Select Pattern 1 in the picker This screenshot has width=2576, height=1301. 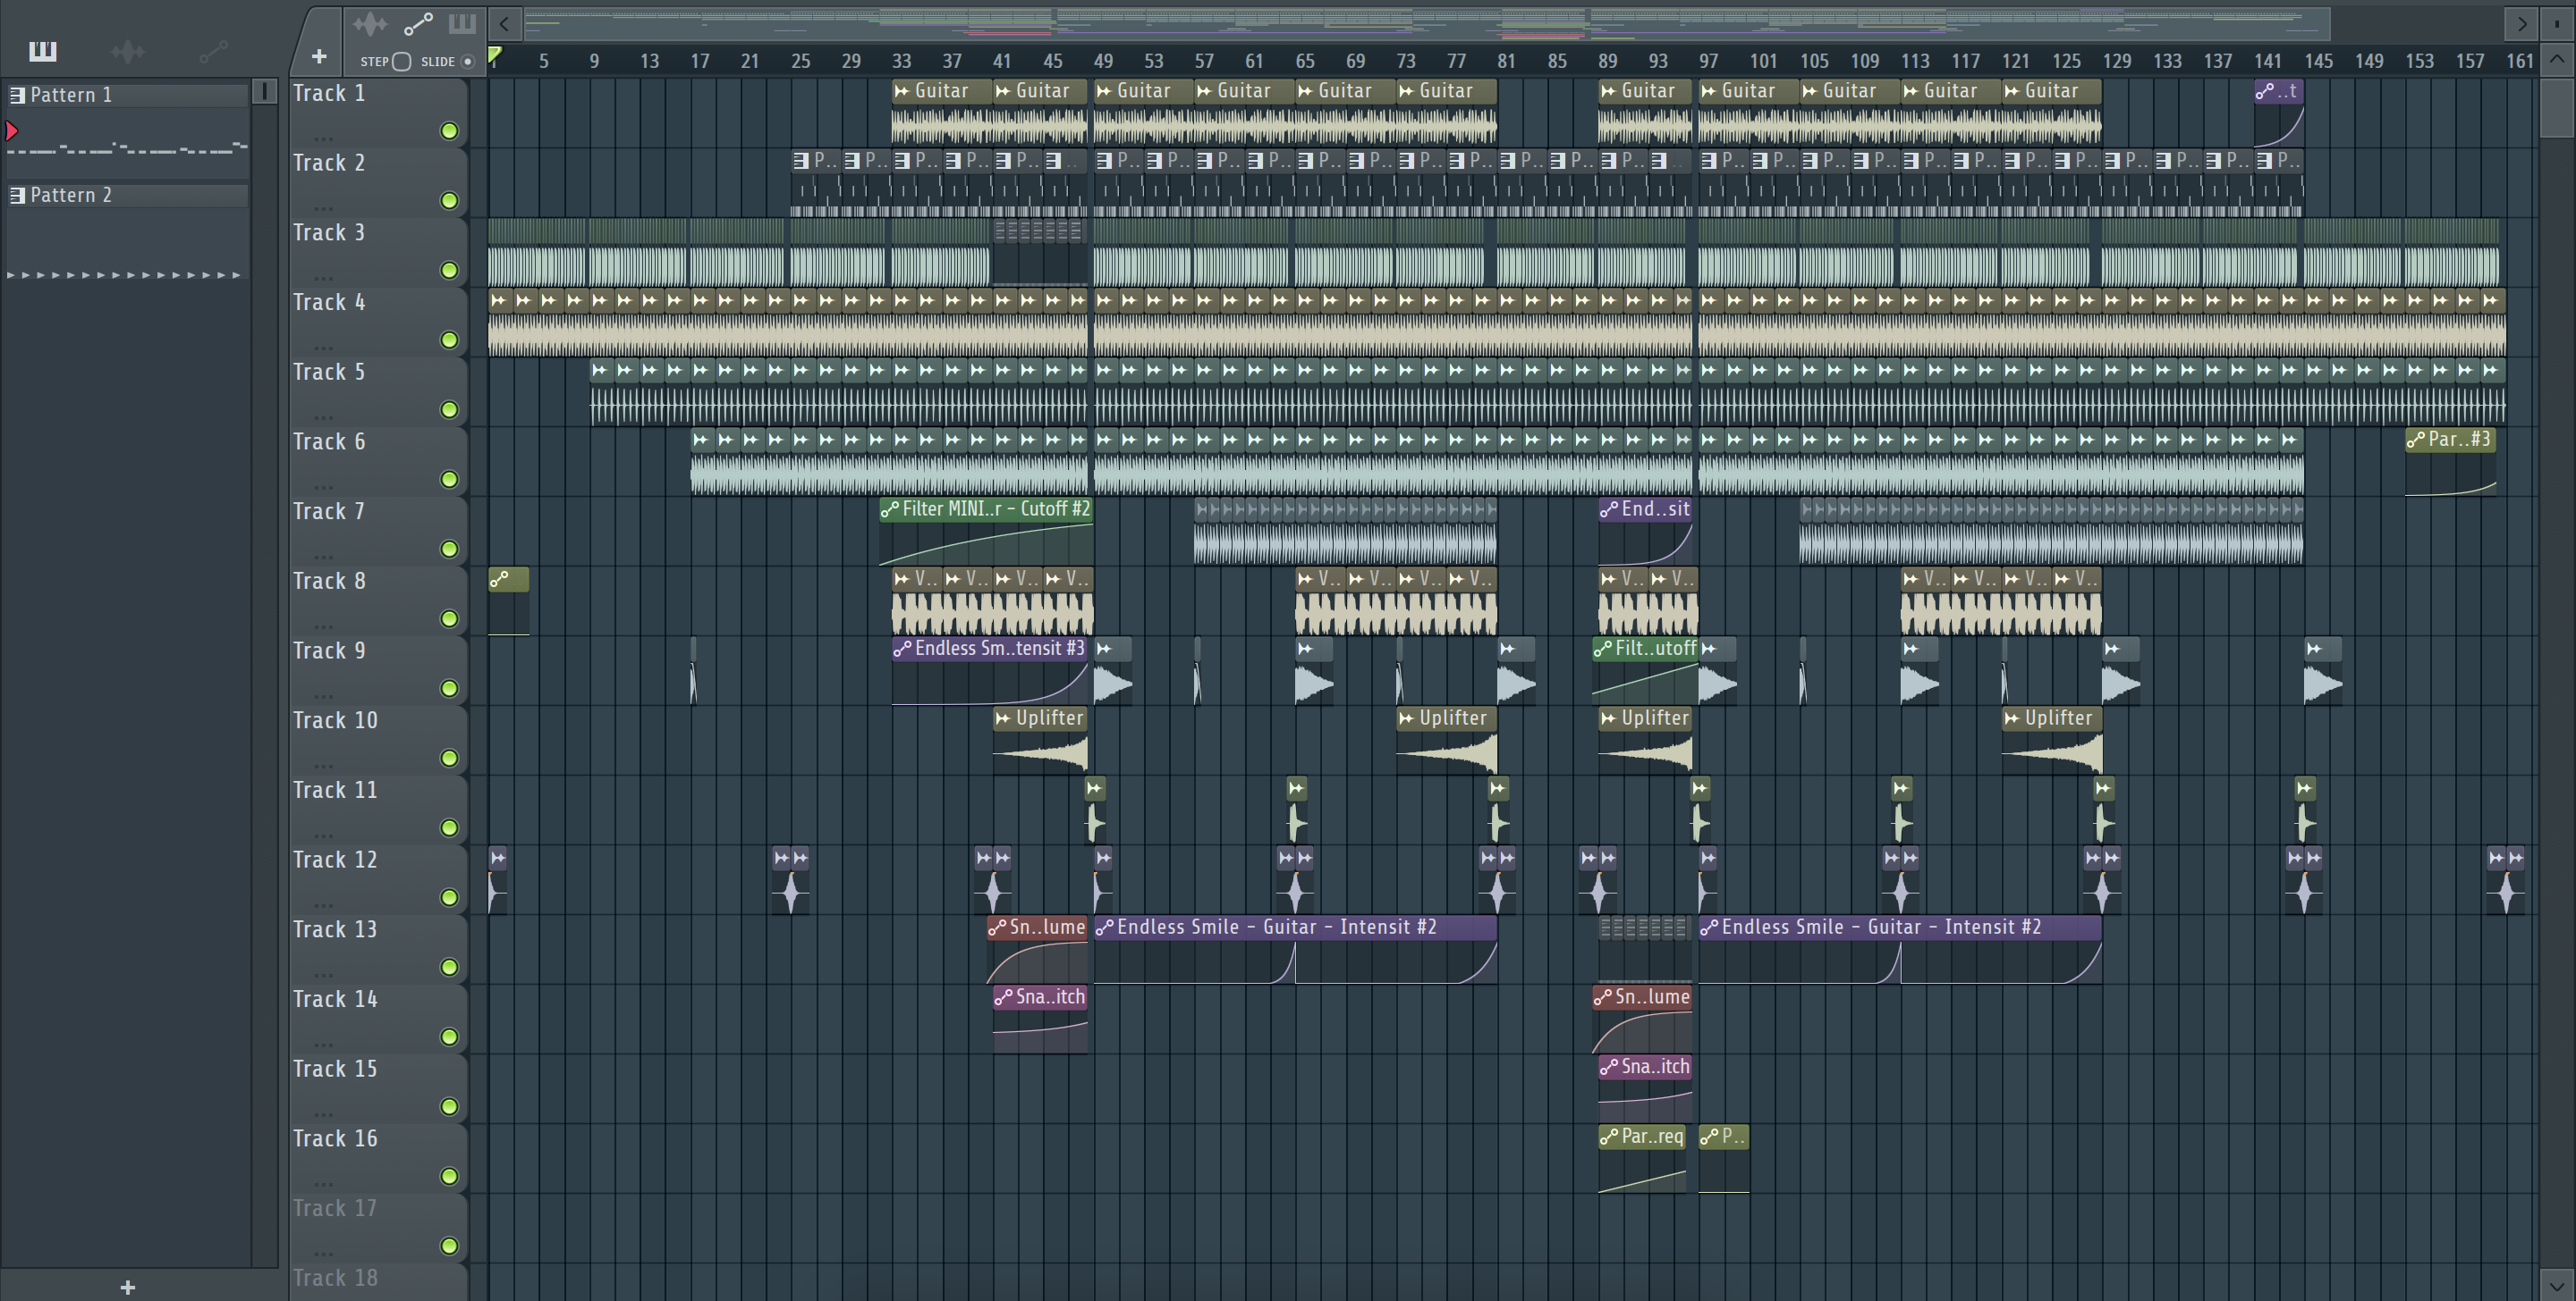(128, 95)
